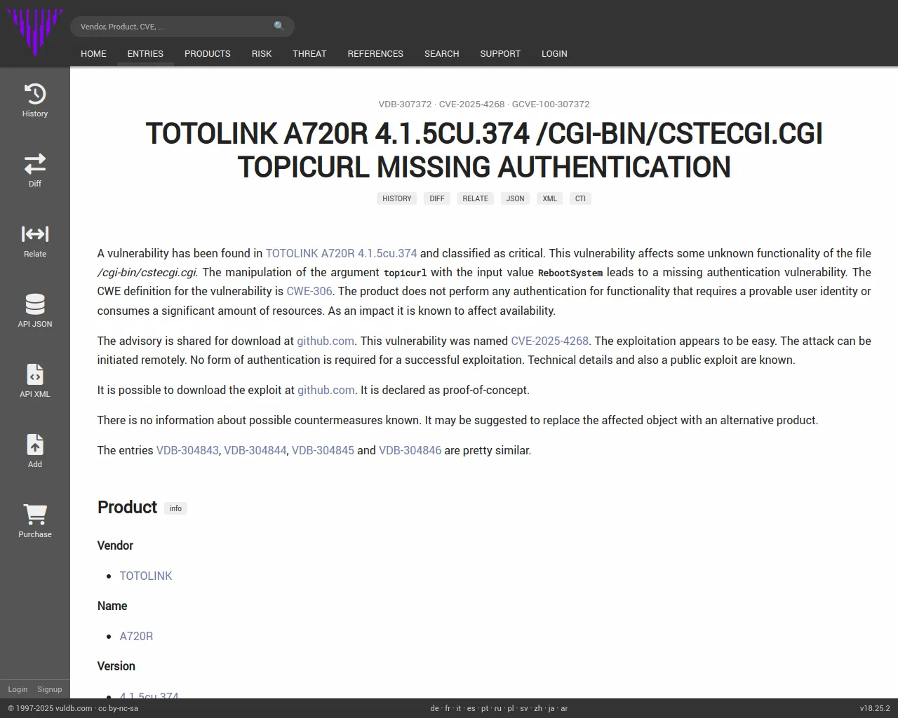Click the search magnifier icon

point(279,27)
